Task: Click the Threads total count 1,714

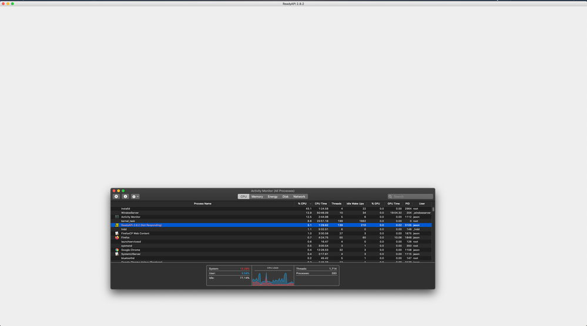Action: tap(333, 269)
